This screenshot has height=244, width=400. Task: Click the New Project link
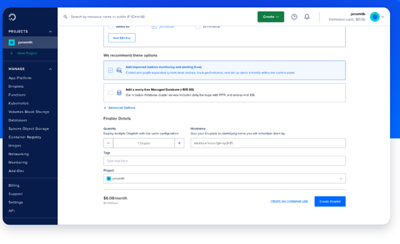(x=27, y=53)
